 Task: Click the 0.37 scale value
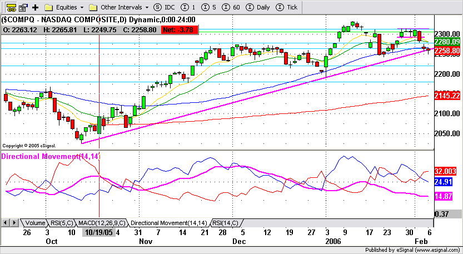(x=442, y=214)
